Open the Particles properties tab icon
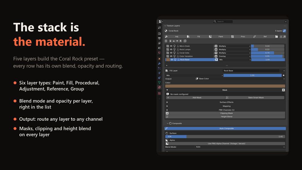The height and width of the screenshot is (170, 302). tap(159, 68)
